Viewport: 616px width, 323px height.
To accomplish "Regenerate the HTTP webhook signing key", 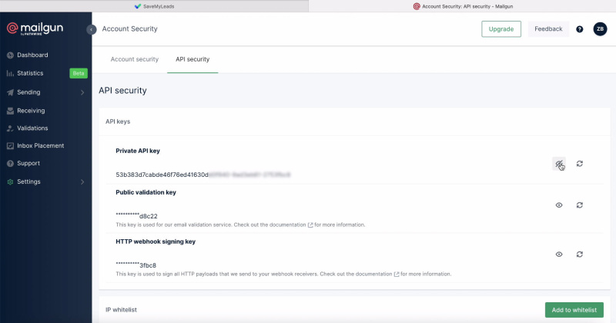I will click(580, 255).
